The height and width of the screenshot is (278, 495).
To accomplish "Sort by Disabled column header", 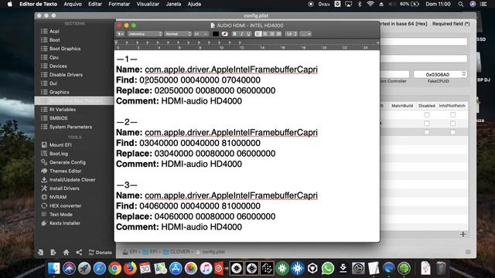I will [x=427, y=106].
